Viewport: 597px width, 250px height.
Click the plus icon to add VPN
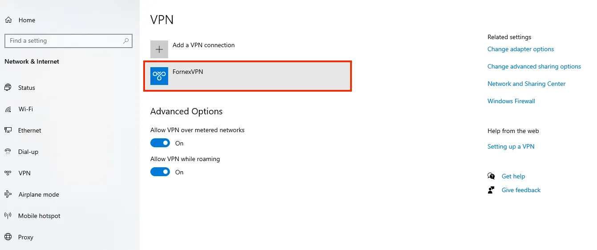click(159, 49)
